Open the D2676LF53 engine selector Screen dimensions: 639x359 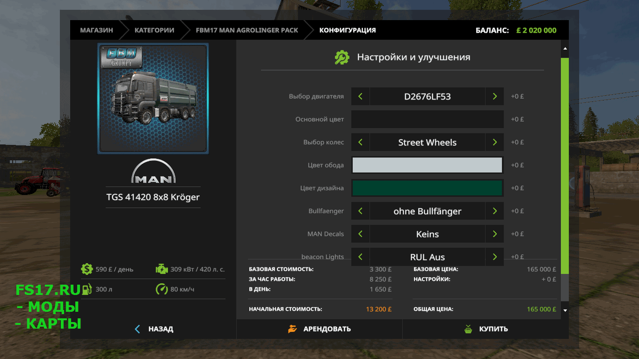(428, 96)
